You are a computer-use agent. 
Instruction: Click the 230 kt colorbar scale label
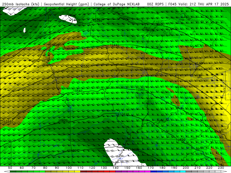[x=221, y=168]
